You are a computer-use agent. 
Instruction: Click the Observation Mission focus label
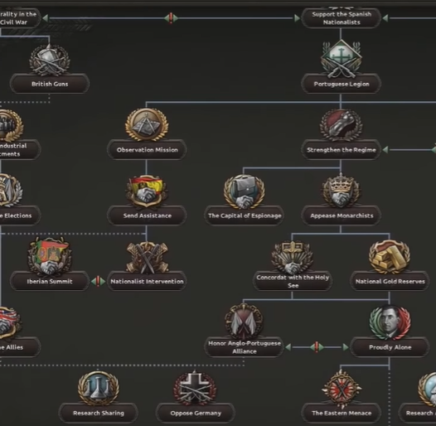coord(147,150)
